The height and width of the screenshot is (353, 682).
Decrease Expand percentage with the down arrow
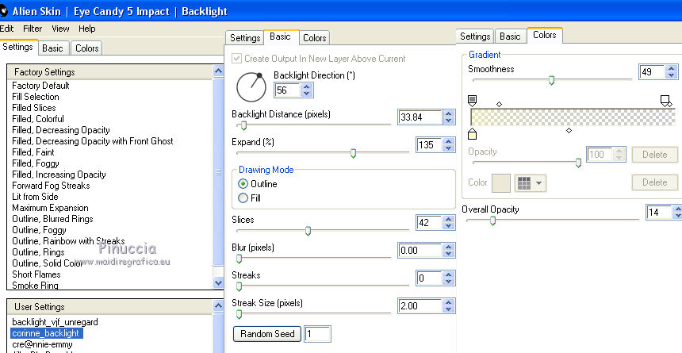click(448, 148)
